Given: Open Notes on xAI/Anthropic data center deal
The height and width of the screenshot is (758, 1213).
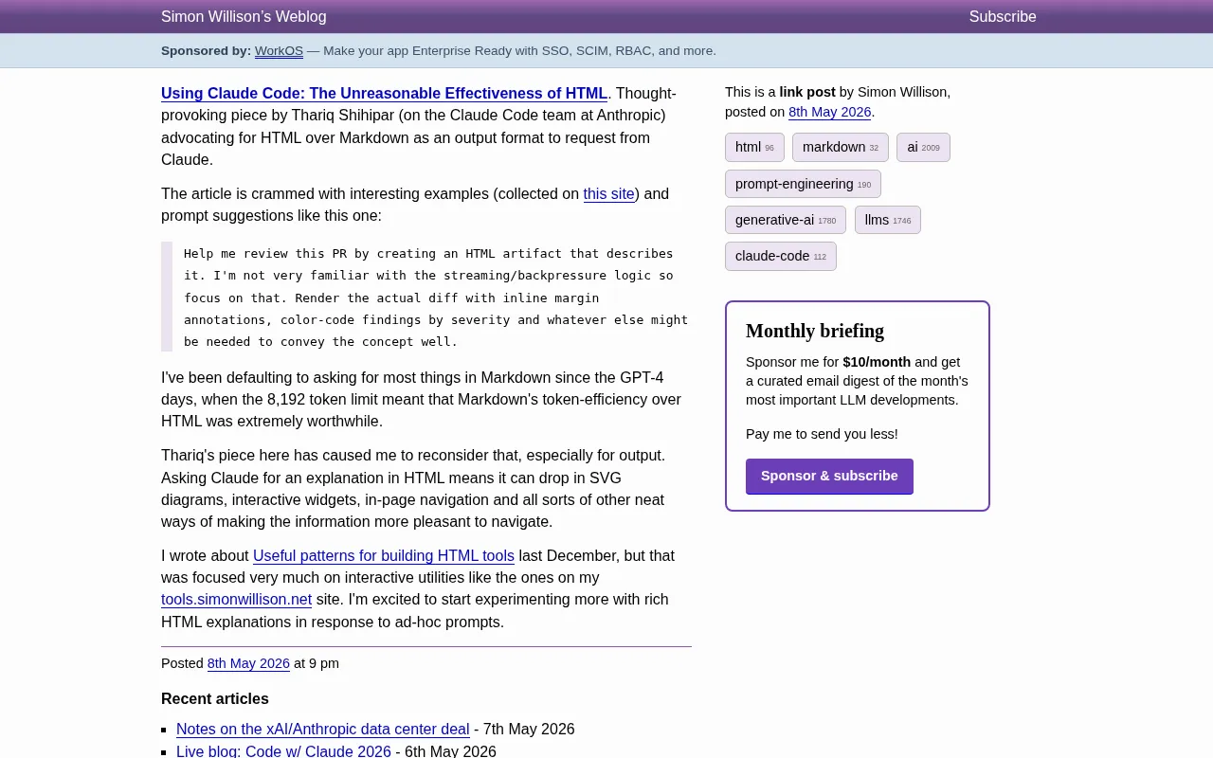Looking at the screenshot, I should (323, 729).
